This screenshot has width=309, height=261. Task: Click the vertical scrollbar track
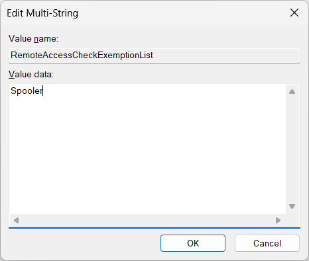coord(292,149)
